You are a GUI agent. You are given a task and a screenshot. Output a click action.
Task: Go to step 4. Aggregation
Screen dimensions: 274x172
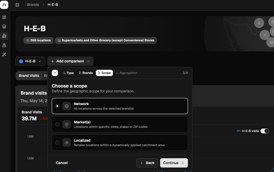pyautogui.click(x=127, y=73)
